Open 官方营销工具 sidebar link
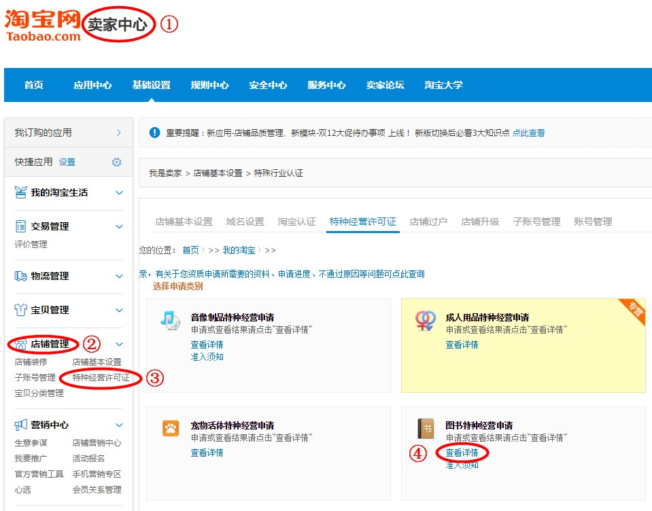The height and width of the screenshot is (511, 652). coord(39,474)
